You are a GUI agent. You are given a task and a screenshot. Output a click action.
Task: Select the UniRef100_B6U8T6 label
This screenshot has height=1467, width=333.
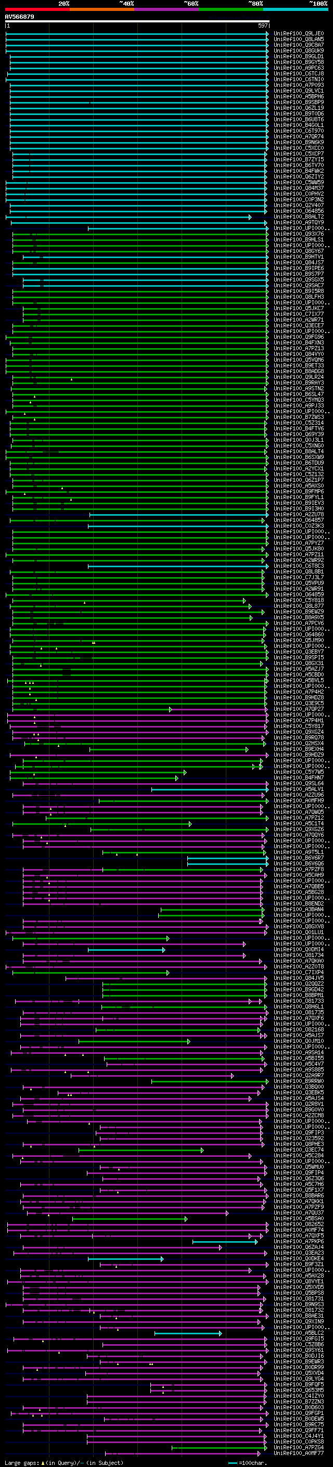(299, 119)
